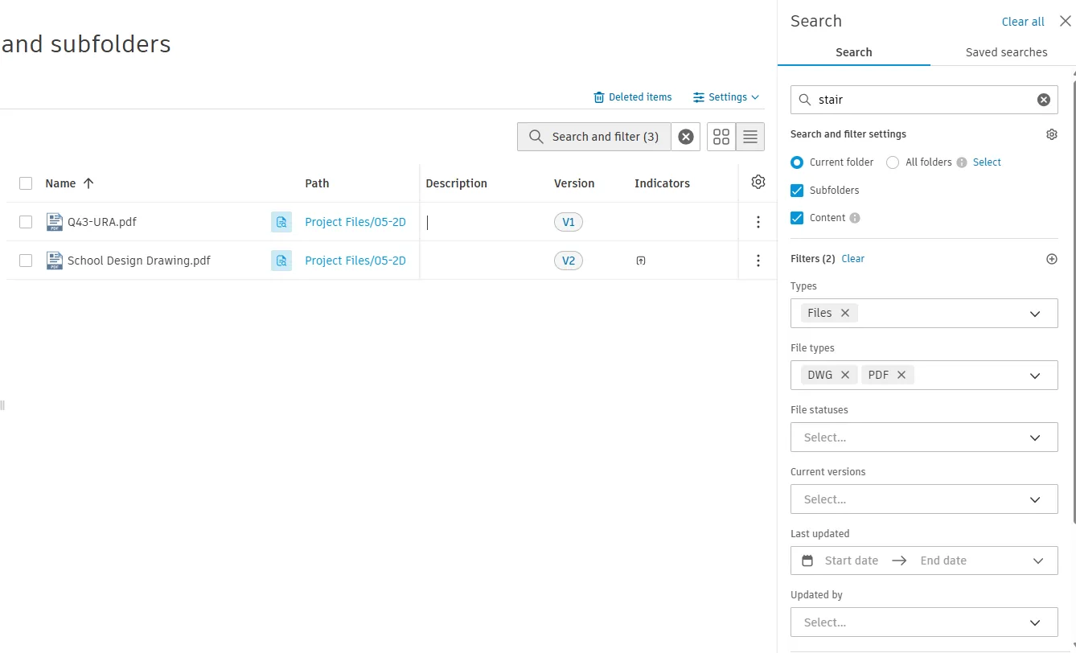
Task: Click indicator icon on School Design Drawing row
Action: tap(641, 261)
